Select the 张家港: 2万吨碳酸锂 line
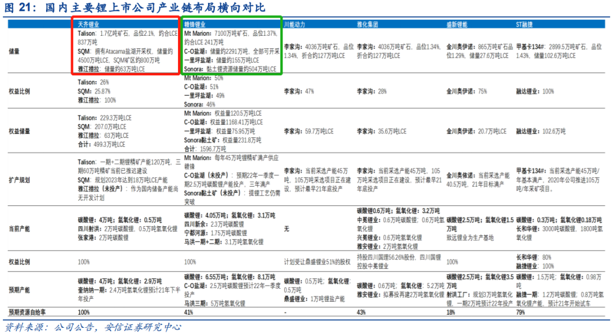The height and width of the screenshot is (334, 614). 103,238
